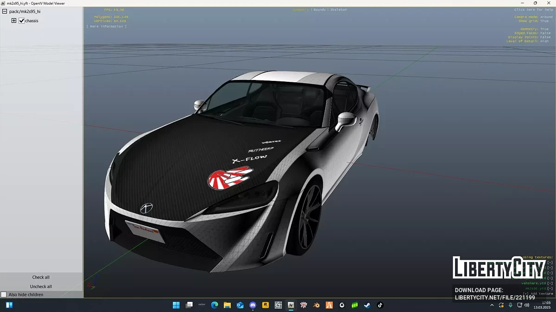Screen dimensions: 556x312
Task: Collapse the pack:/mk2s95_hi tree node
Action: point(4,12)
